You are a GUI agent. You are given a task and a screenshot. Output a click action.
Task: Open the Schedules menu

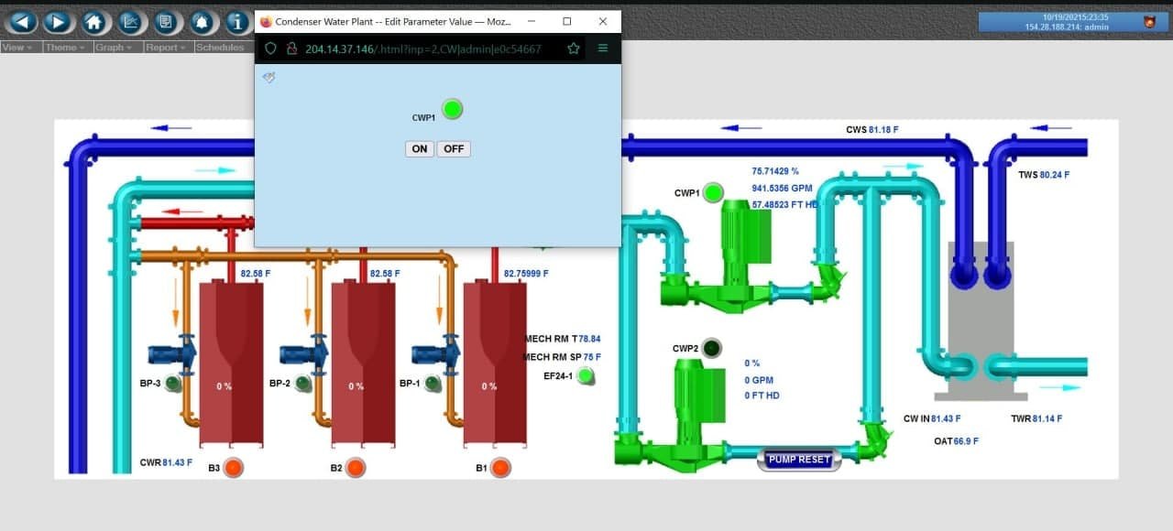point(220,48)
